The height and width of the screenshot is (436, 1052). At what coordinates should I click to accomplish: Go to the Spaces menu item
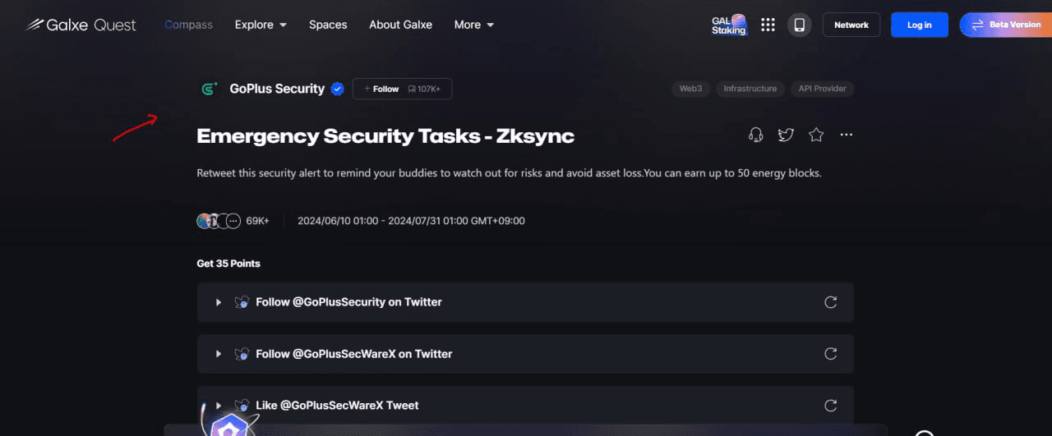pyautogui.click(x=328, y=25)
